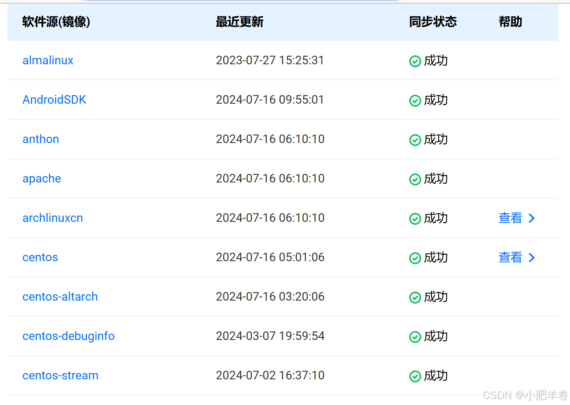Expand the arrow next to centos help

[532, 257]
